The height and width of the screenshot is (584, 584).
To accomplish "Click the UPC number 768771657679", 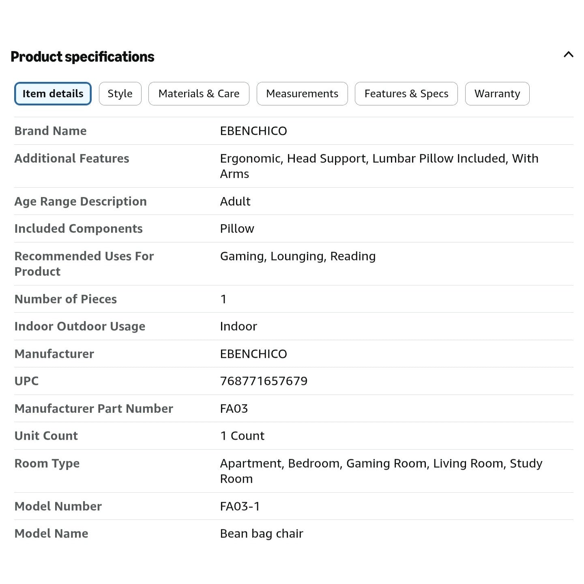I will 264,381.
